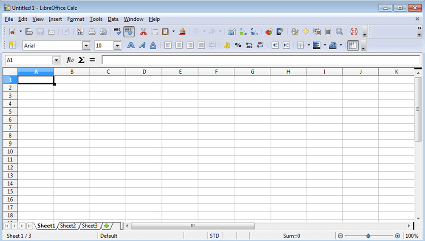Switch to the Sheet2 tab
Viewport: 425px width, 241px height.
tap(68, 226)
